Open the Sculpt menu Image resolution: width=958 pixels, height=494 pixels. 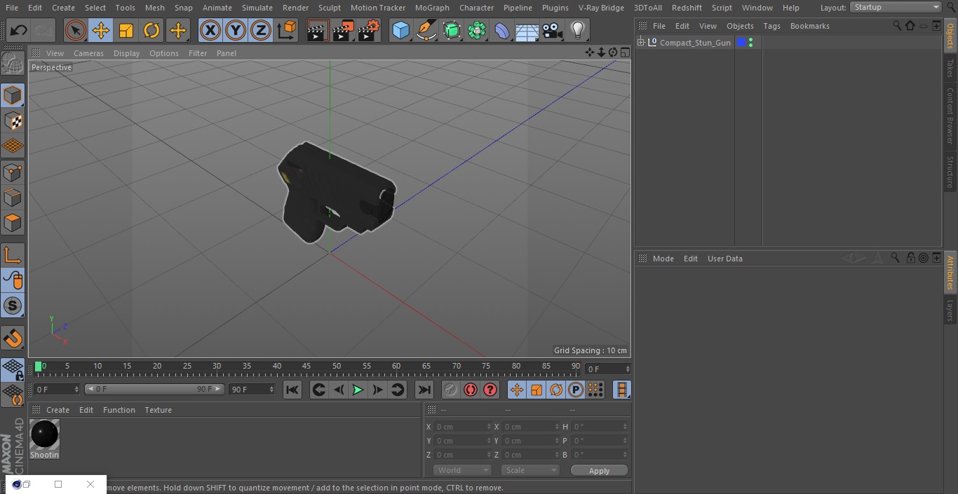pos(329,8)
